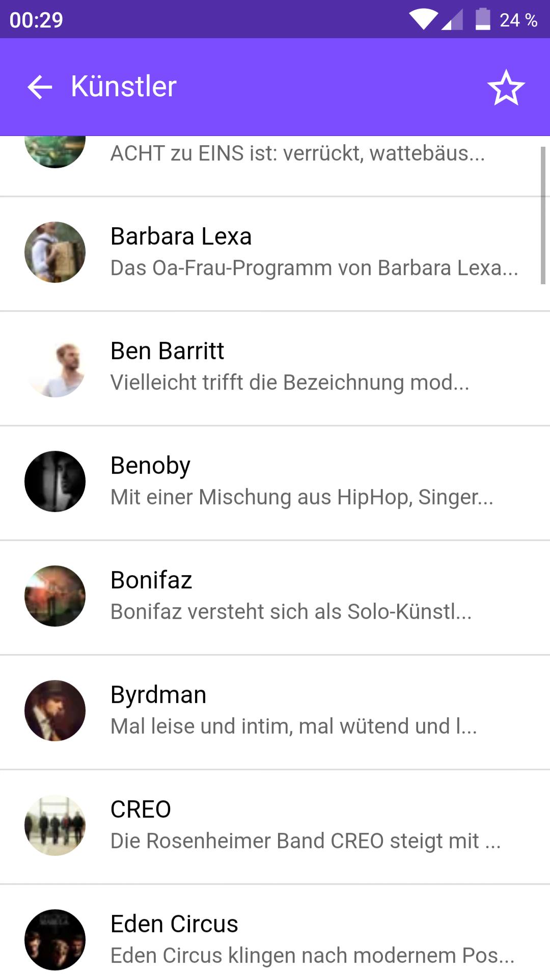The height and width of the screenshot is (978, 550).
Task: Tap the back arrow icon
Action: 40,87
